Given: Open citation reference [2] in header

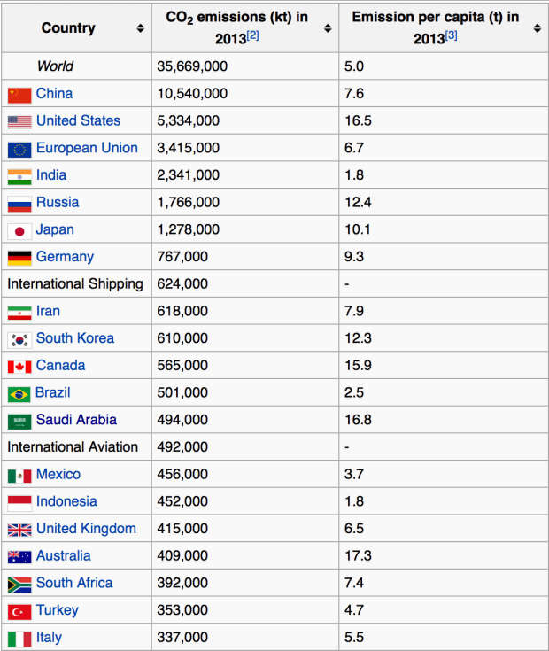Looking at the screenshot, I should point(252,35).
